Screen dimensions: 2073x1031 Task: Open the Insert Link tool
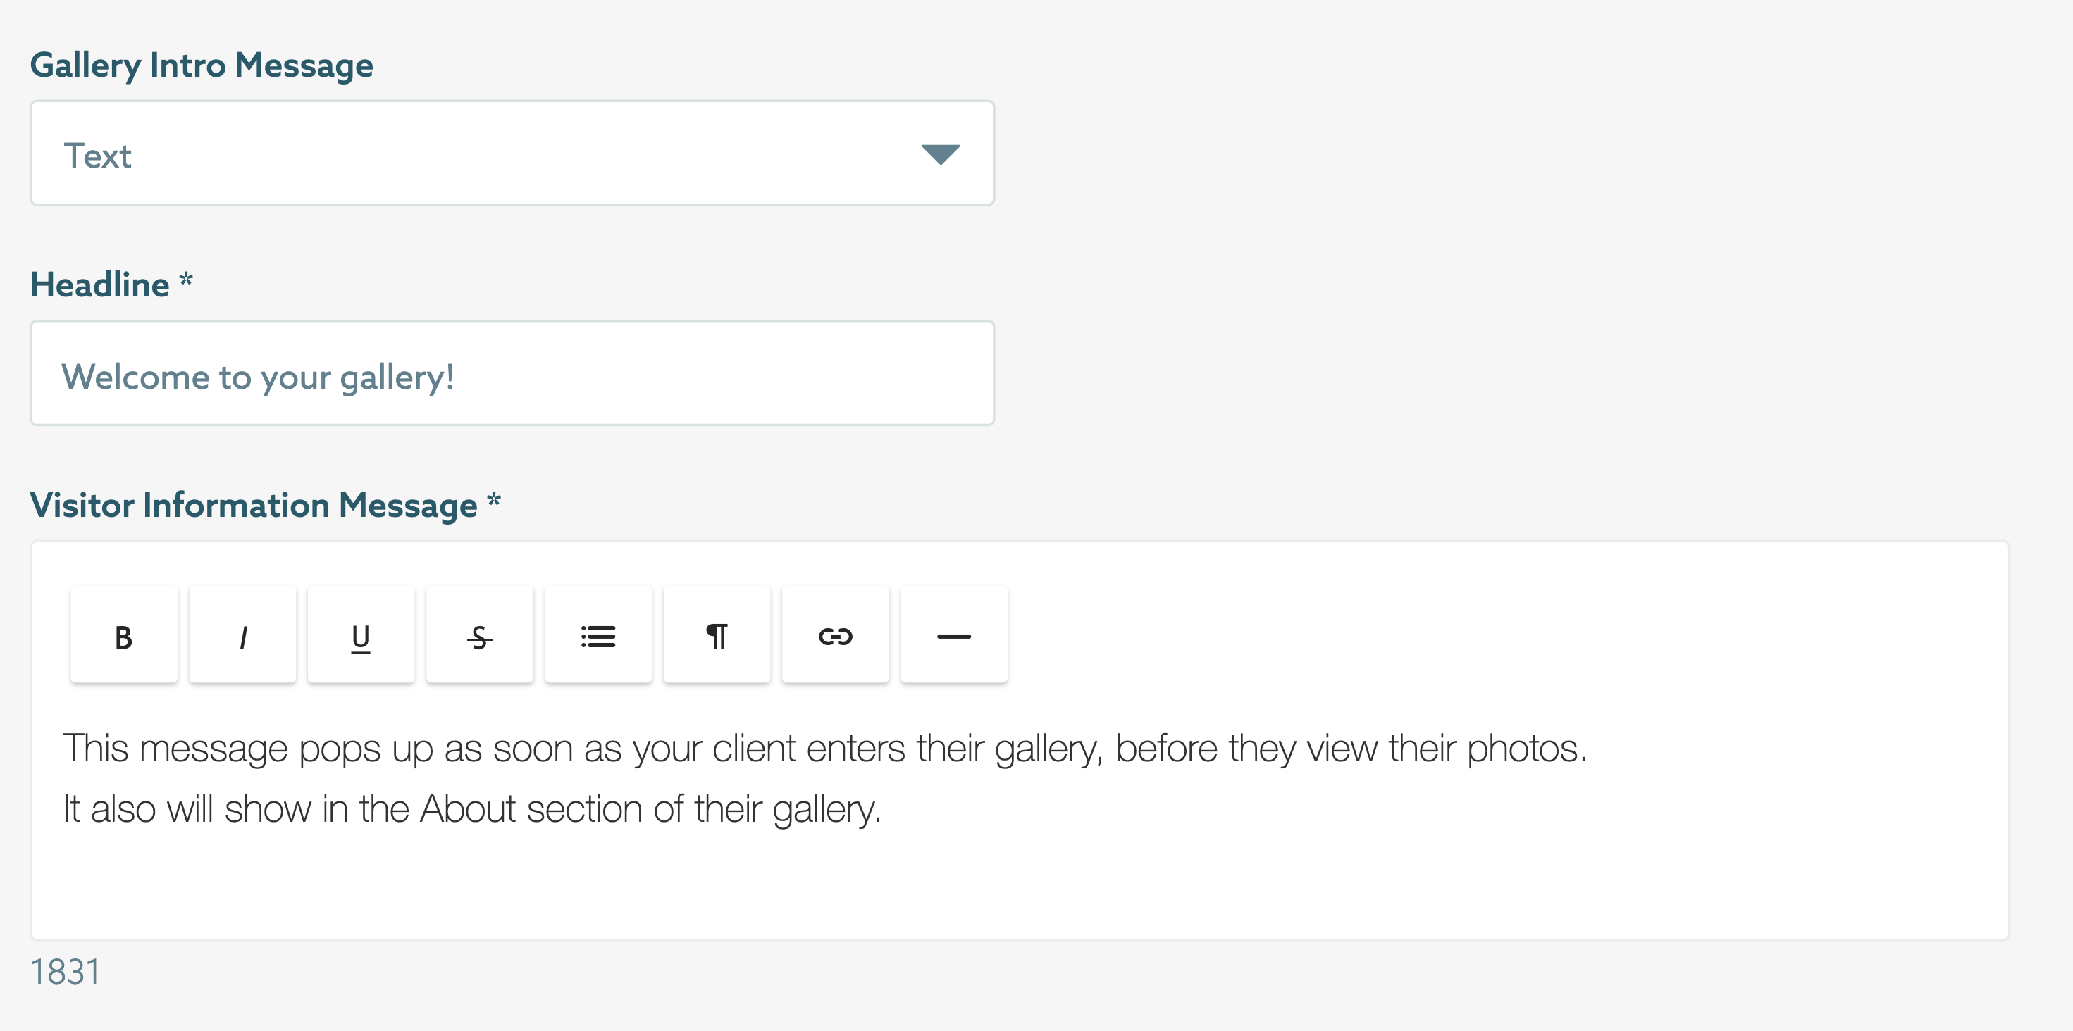point(835,635)
